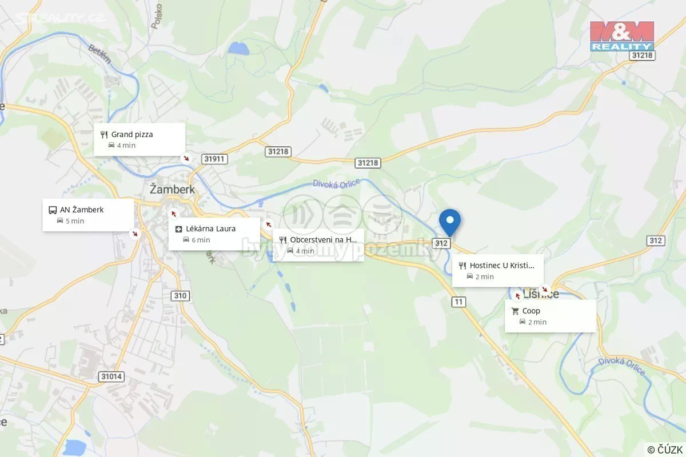686x457 pixels.
Task: Click the red arrow marker near AN Žamberk card
Action: [x=135, y=233]
